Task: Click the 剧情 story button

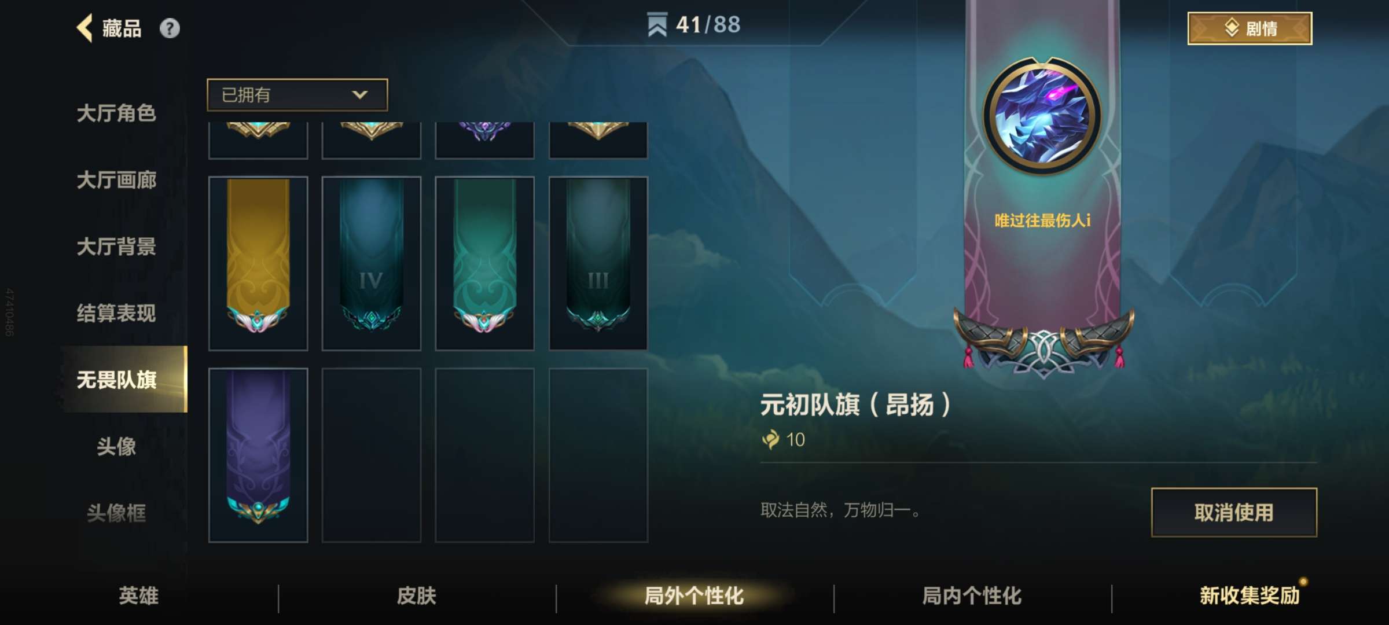Action: 1250,28
